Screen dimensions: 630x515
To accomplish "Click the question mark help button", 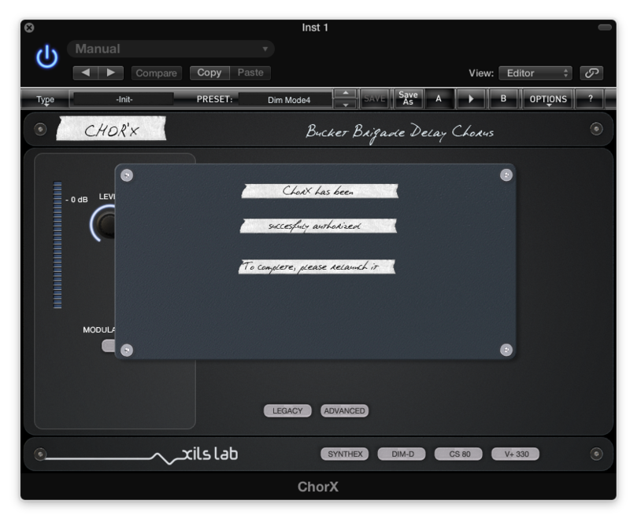I will pyautogui.click(x=590, y=98).
